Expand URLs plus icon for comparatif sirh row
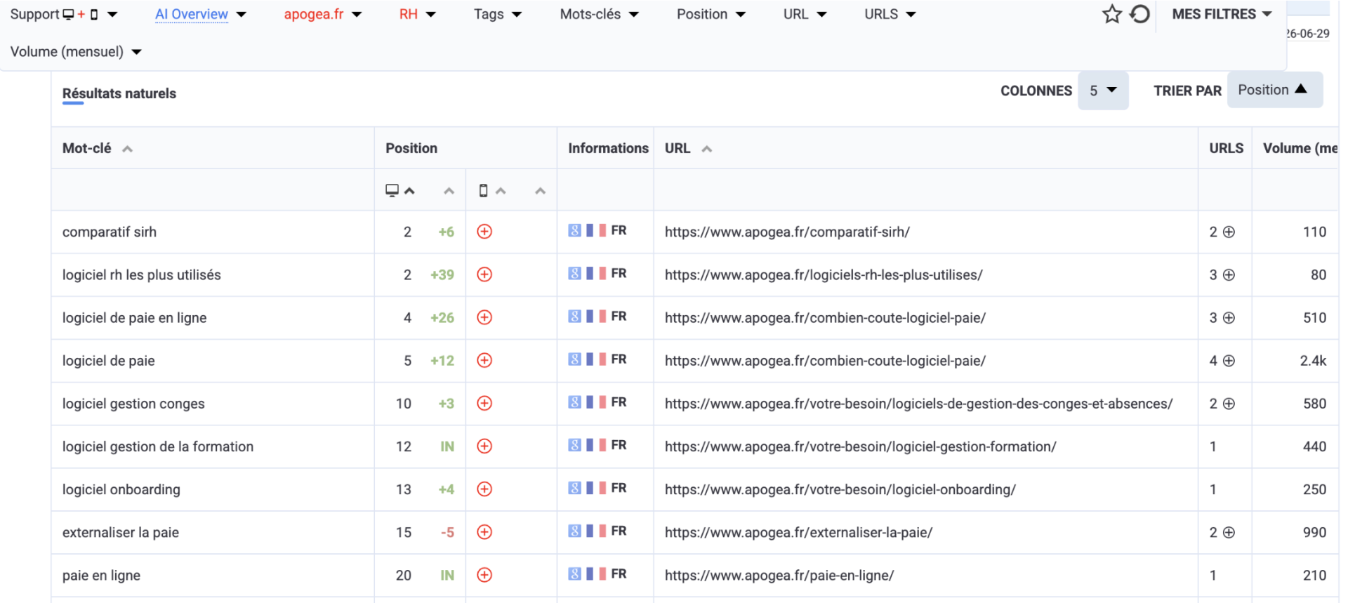Screen dimensions: 1348x603 1229,232
